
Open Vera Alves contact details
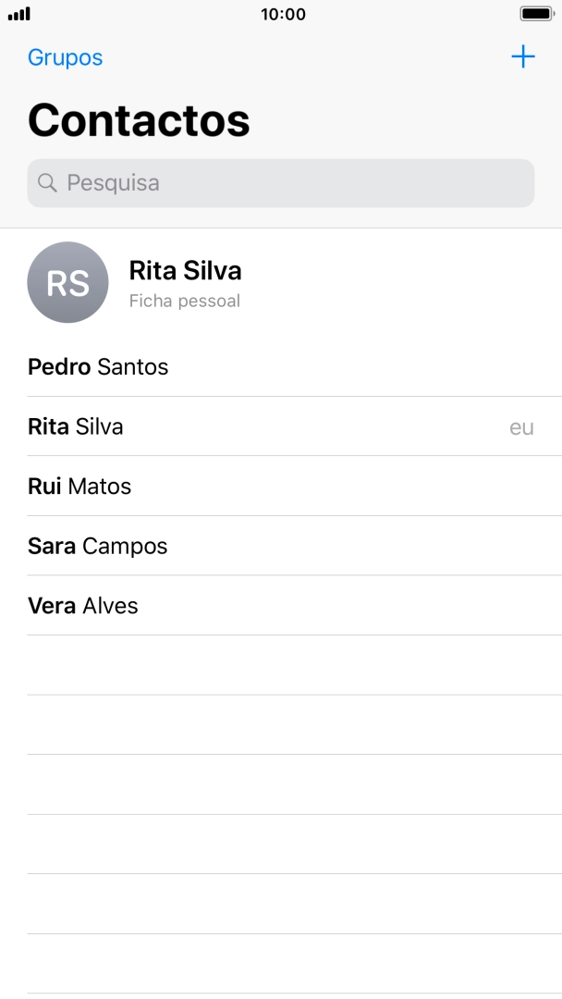tap(82, 606)
